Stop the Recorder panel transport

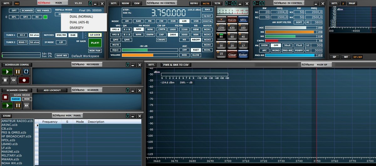point(5,80)
